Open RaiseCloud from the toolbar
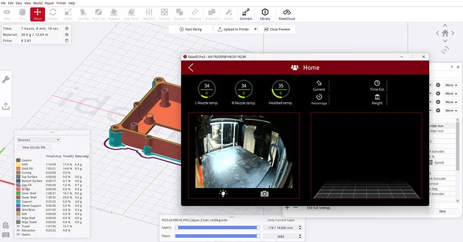Screen dimensions: 463x242 (x=287, y=14)
